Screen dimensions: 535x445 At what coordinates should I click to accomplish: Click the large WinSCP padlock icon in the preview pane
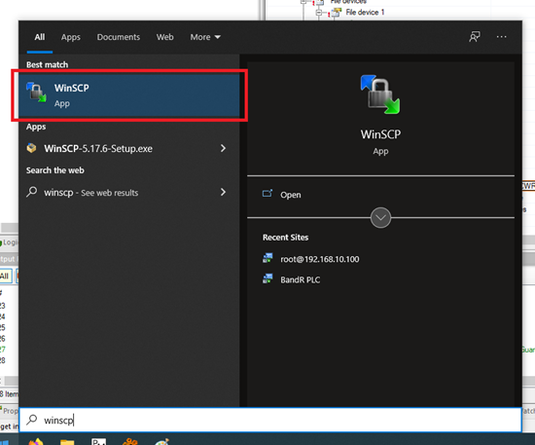pos(380,94)
